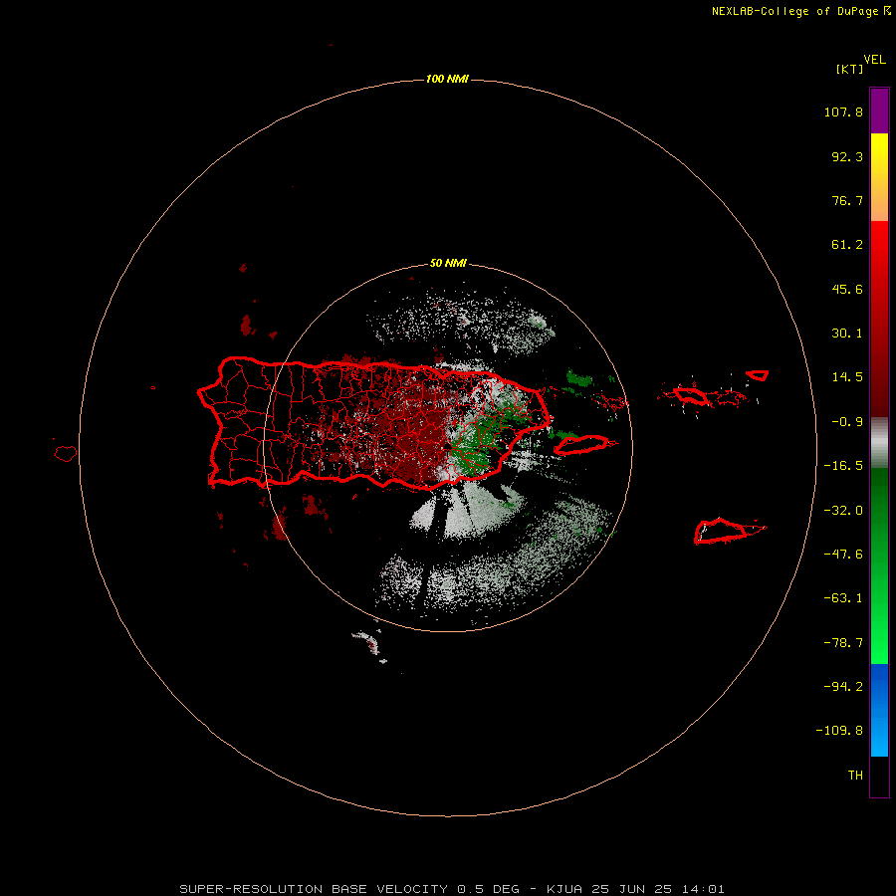Click the Super-Resolution Base Velocity caption
Viewport: 896px width, 896px height.
click(452, 889)
